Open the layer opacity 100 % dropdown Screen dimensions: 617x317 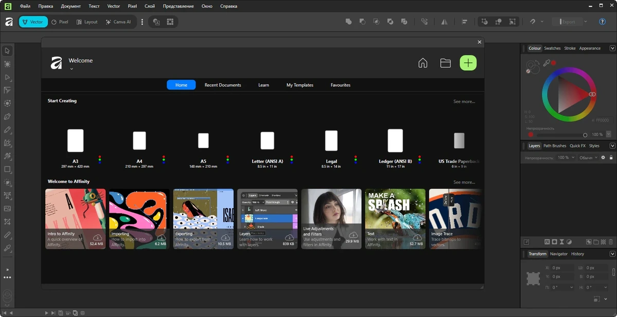point(566,157)
